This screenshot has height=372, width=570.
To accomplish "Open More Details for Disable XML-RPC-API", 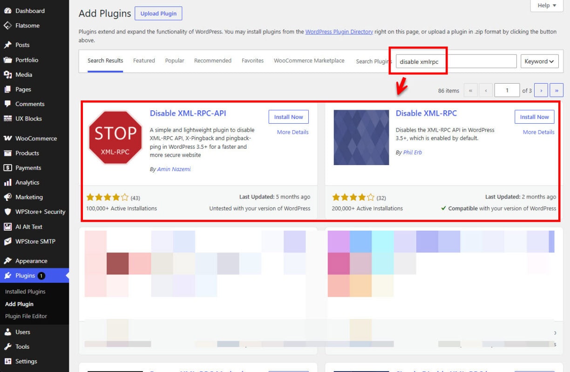I will pyautogui.click(x=292, y=132).
